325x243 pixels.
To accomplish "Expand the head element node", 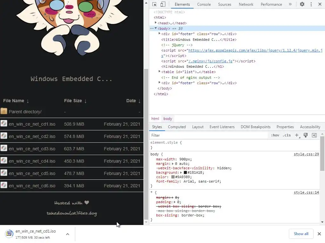I will pyautogui.click(x=156, y=23).
